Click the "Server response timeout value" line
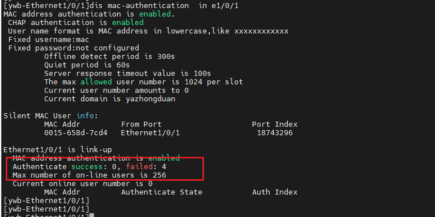 pos(127,73)
